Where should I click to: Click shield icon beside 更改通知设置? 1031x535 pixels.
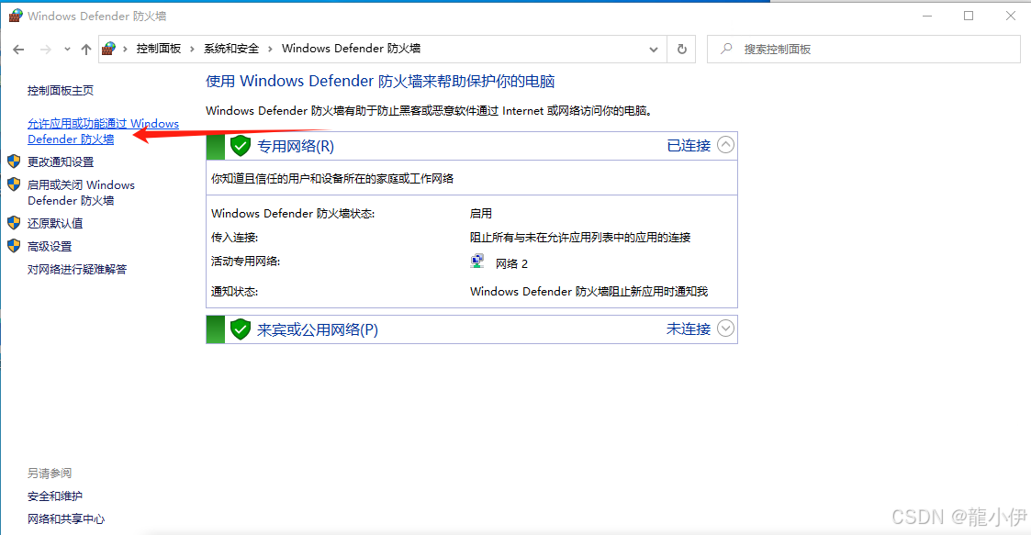pos(14,161)
